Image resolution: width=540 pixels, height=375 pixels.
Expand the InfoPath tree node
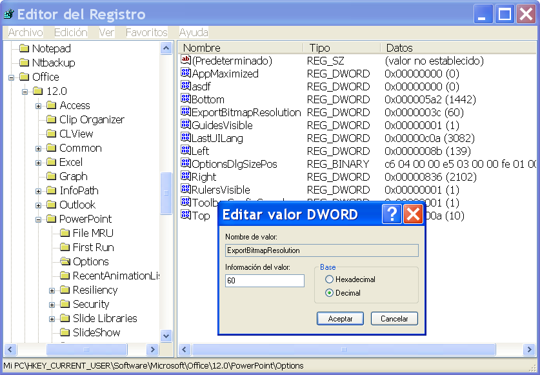click(38, 191)
